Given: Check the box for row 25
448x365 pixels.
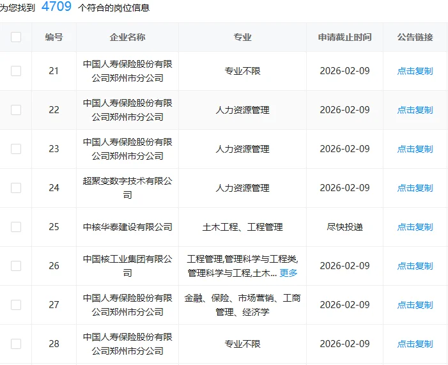Looking at the screenshot, I should pyautogui.click(x=16, y=227).
